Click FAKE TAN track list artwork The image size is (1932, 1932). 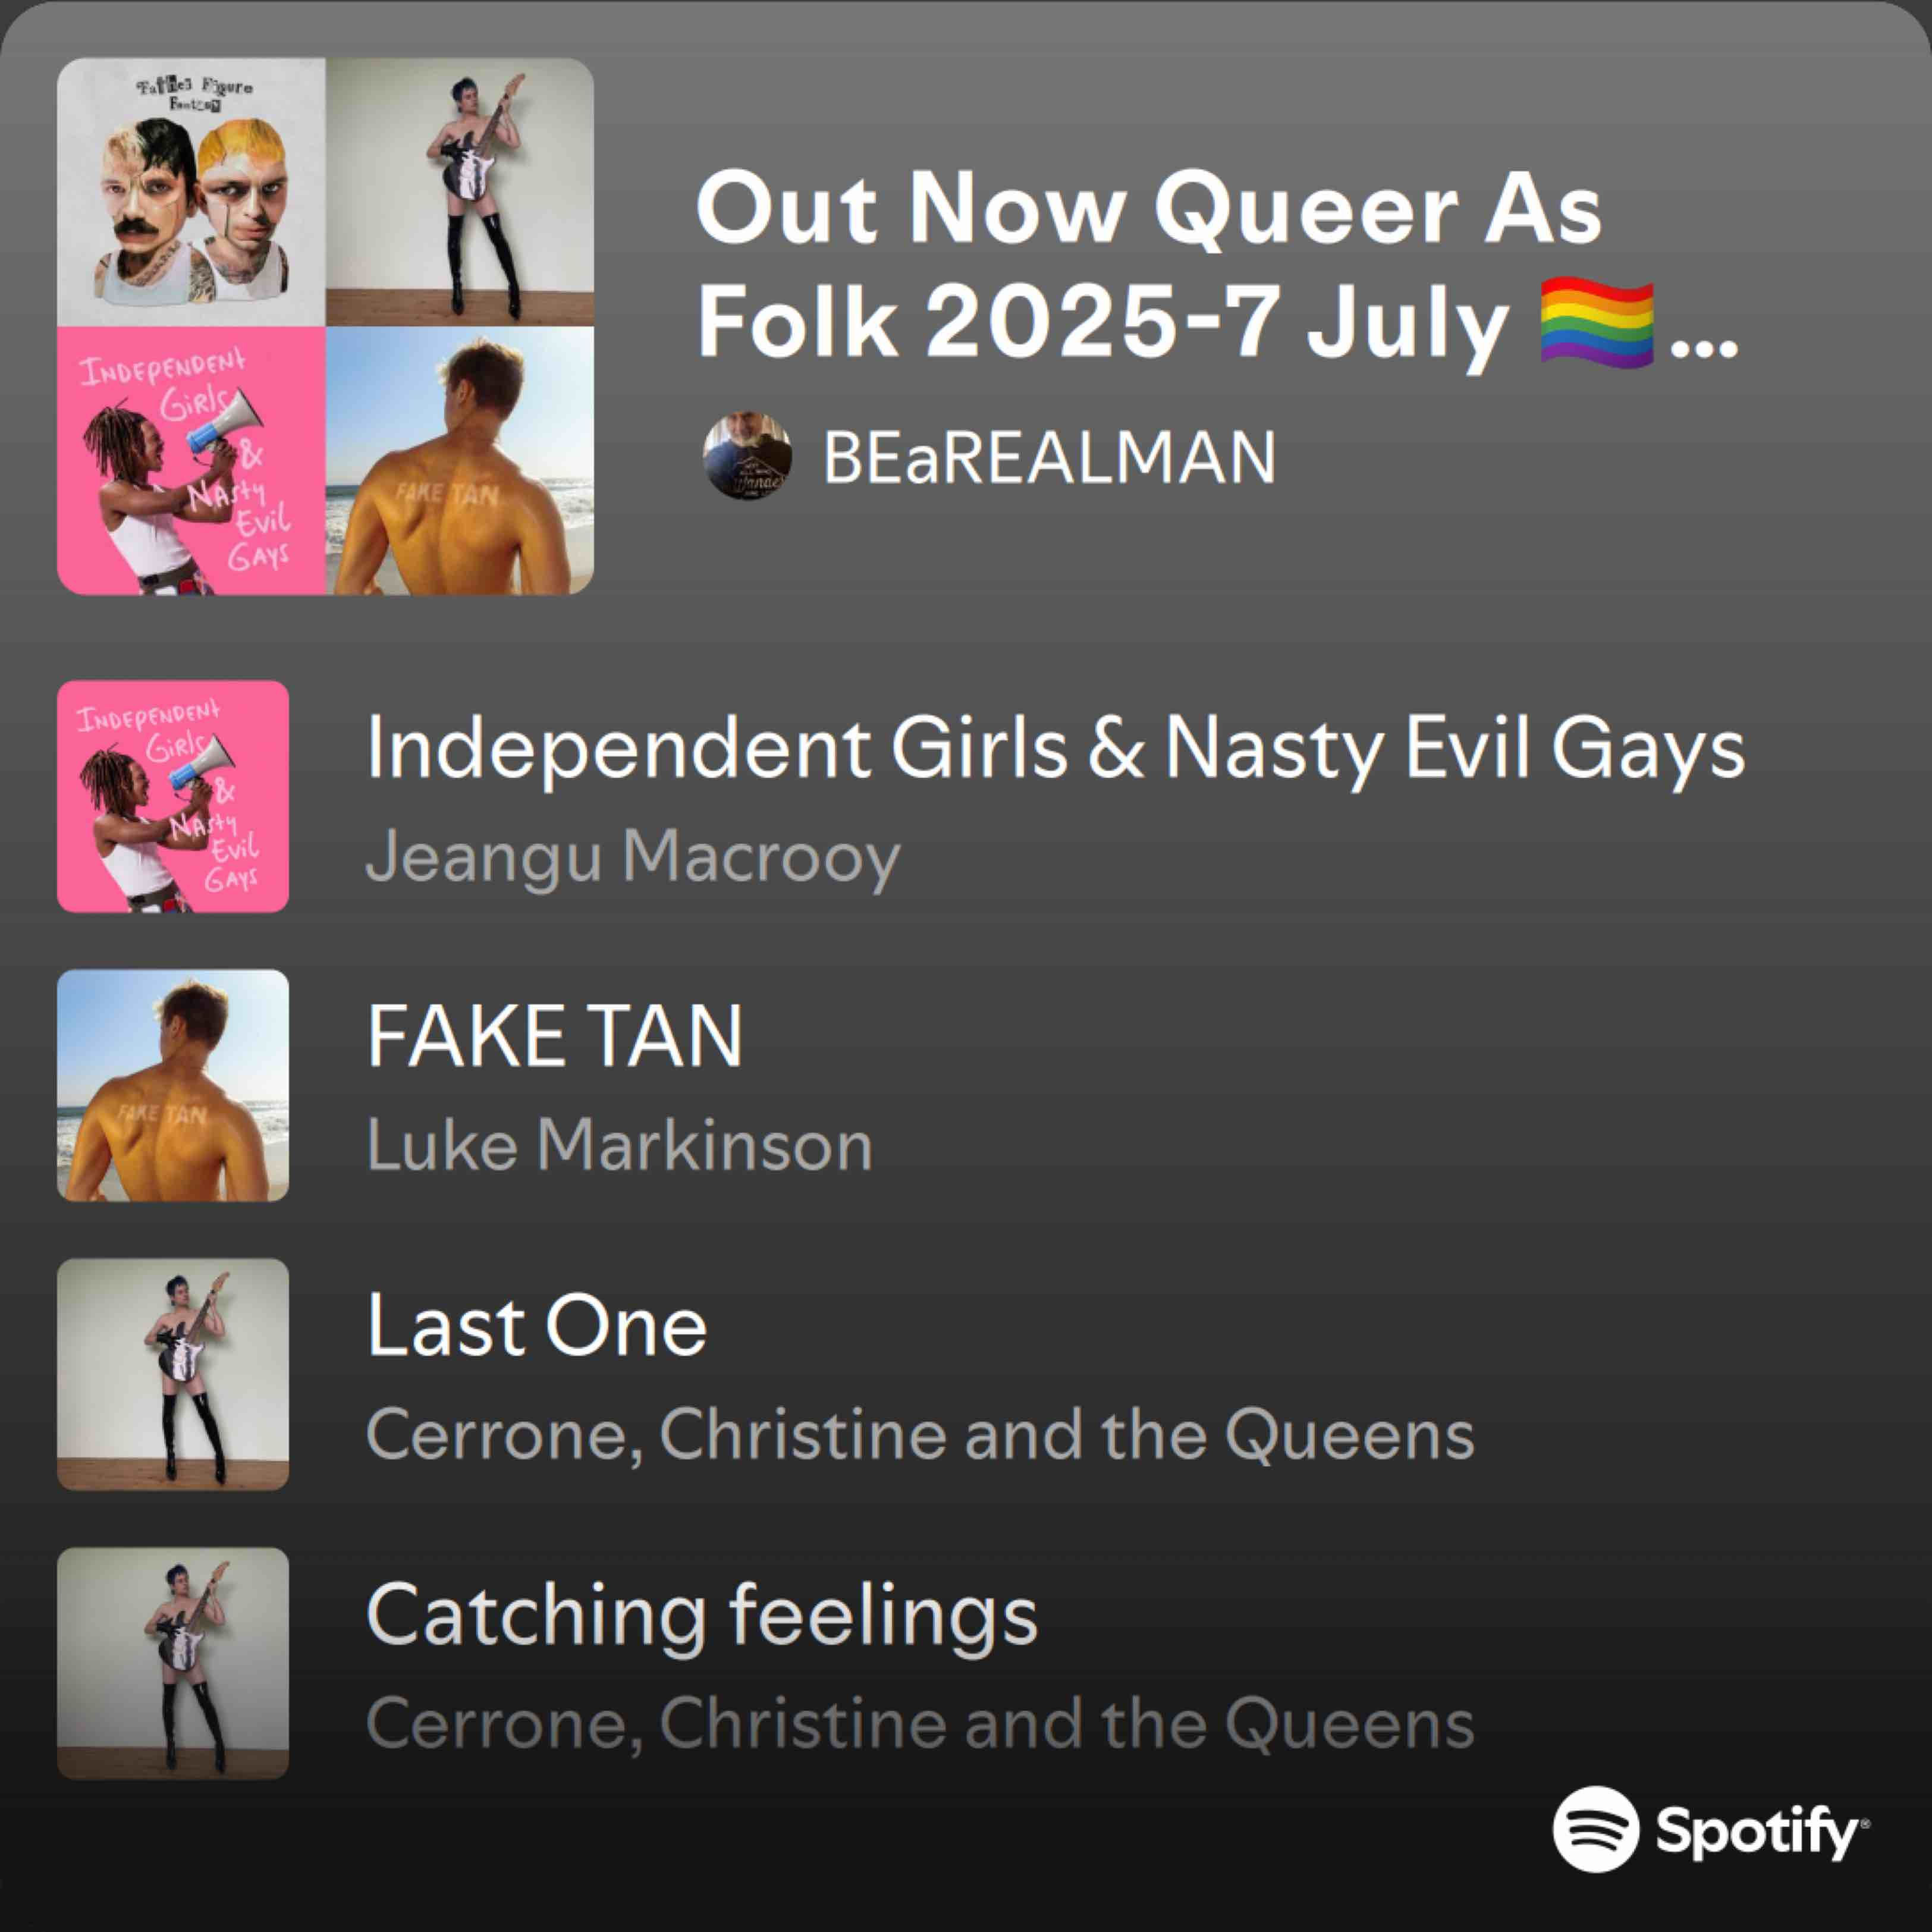[x=173, y=1085]
